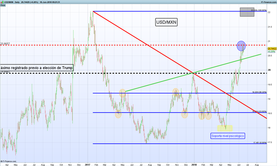The height and width of the screenshot is (166, 277).
Task: Select the 'Soporte nivel psicológico' label
Action: click(228, 136)
